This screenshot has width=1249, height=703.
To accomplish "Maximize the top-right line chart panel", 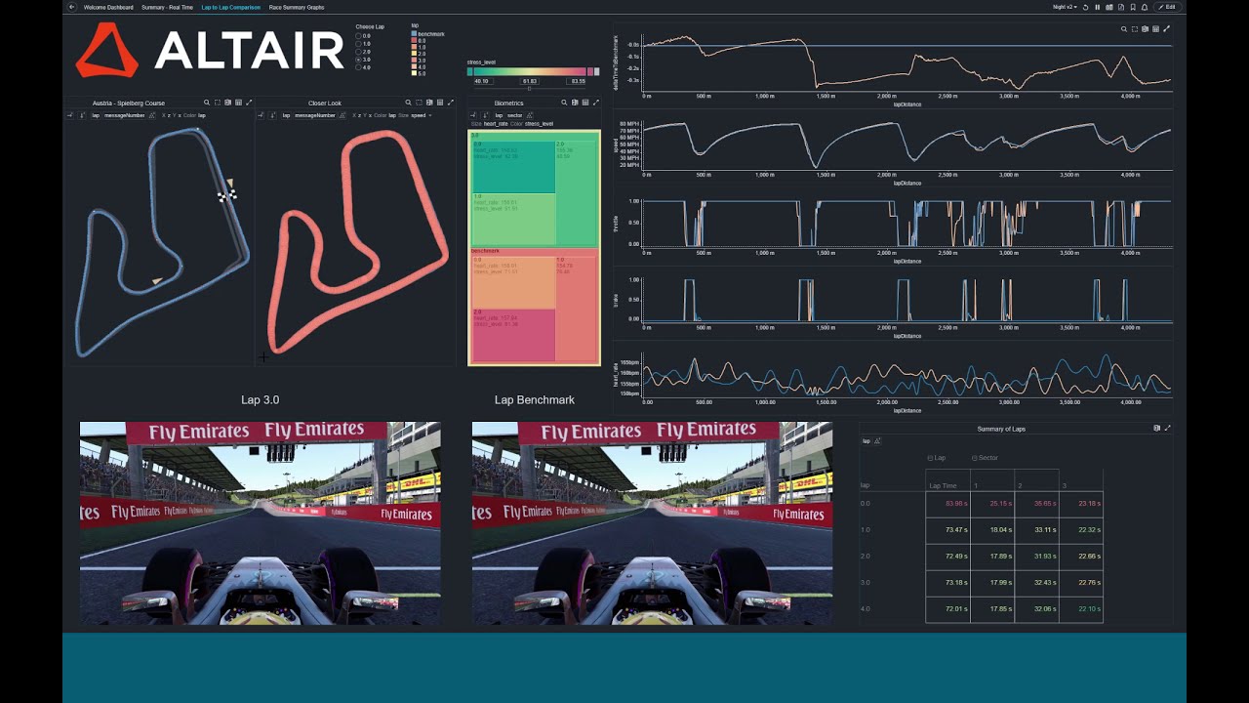I will (x=1167, y=29).
